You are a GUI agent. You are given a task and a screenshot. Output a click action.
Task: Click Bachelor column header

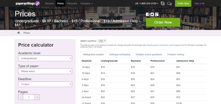(136, 61)
